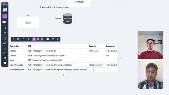Click the URL cell ending in /rating
The width and height of the screenshot is (169, 95).
click(57, 70)
